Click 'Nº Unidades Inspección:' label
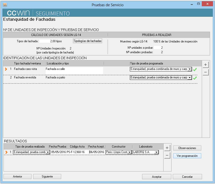215x184 pixels. (x=51, y=48)
